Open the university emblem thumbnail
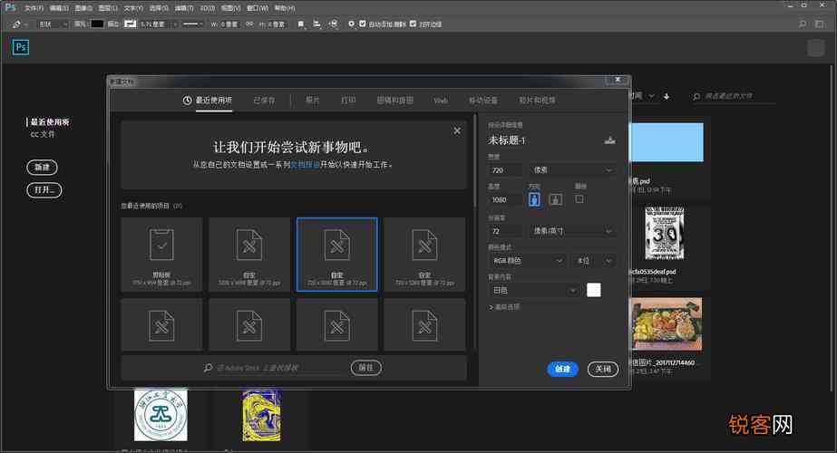837x453 pixels. (x=161, y=415)
